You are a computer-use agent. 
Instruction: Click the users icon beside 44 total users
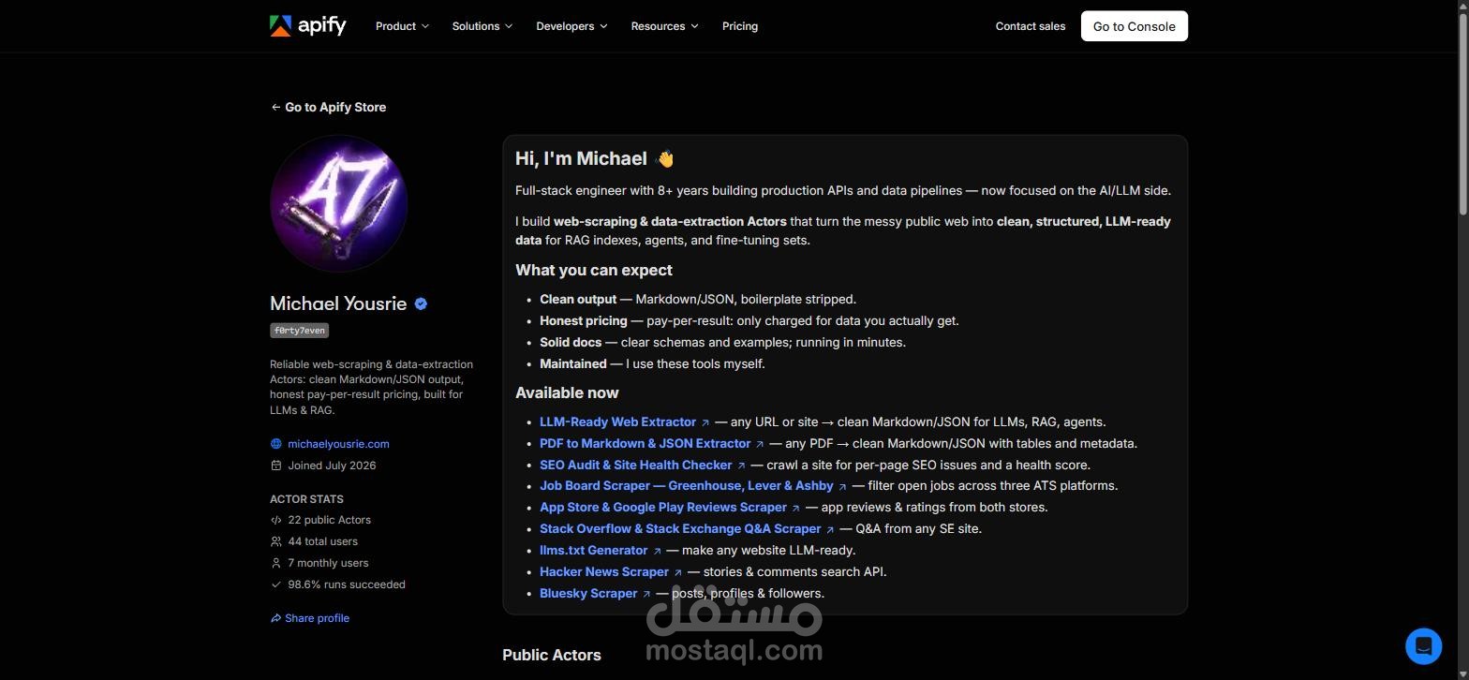coord(275,541)
